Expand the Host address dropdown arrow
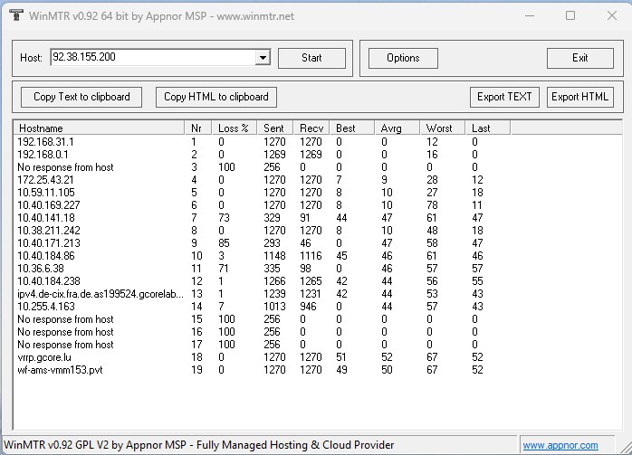 tap(263, 58)
